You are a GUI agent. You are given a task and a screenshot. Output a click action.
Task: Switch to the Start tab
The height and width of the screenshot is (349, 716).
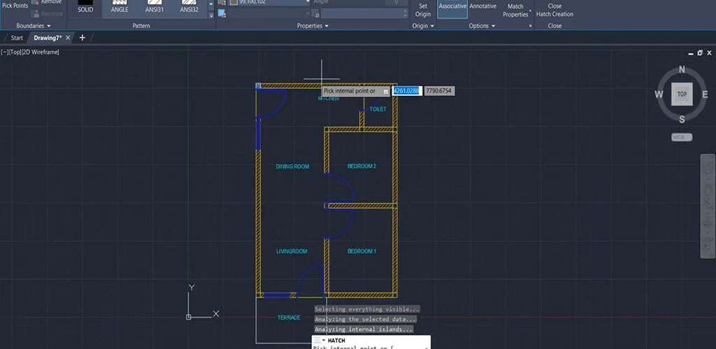(x=17, y=38)
